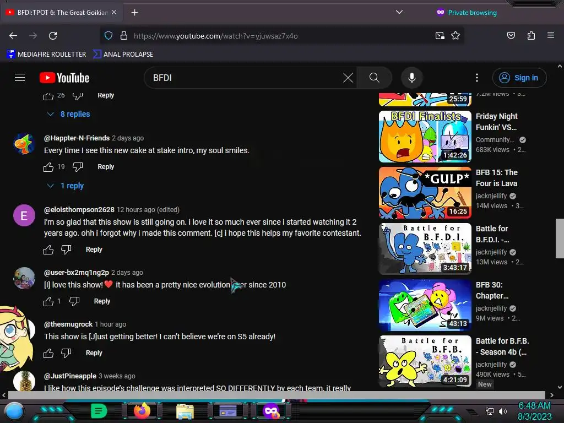Dislike eloisthompson2628's comment
The height and width of the screenshot is (423, 564).
click(x=66, y=250)
